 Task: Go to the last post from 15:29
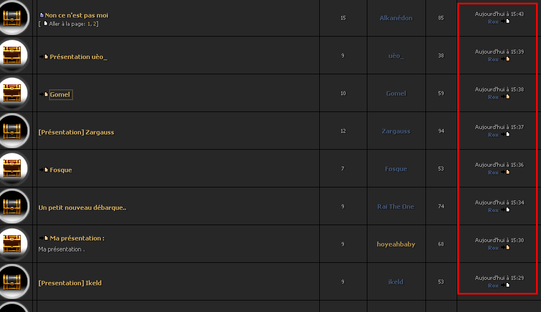505,285
